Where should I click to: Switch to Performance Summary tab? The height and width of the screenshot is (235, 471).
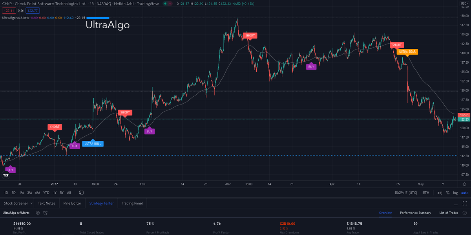click(x=415, y=213)
